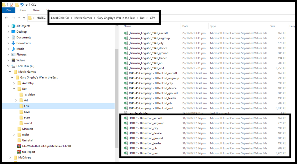This screenshot has height=164, width=297.
Task: Select the Music icon in navigation pane
Action: [x=13, y=49]
